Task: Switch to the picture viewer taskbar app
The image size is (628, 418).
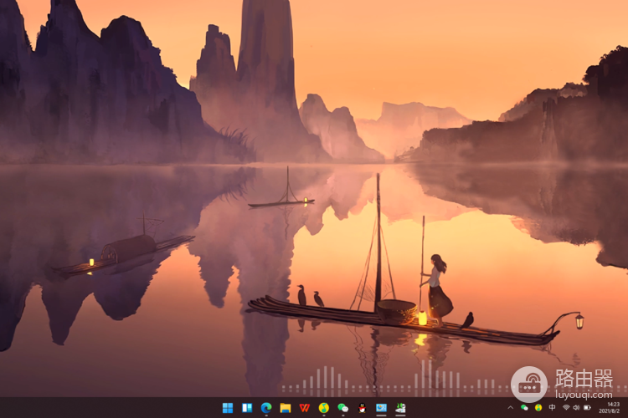Action: (381, 408)
